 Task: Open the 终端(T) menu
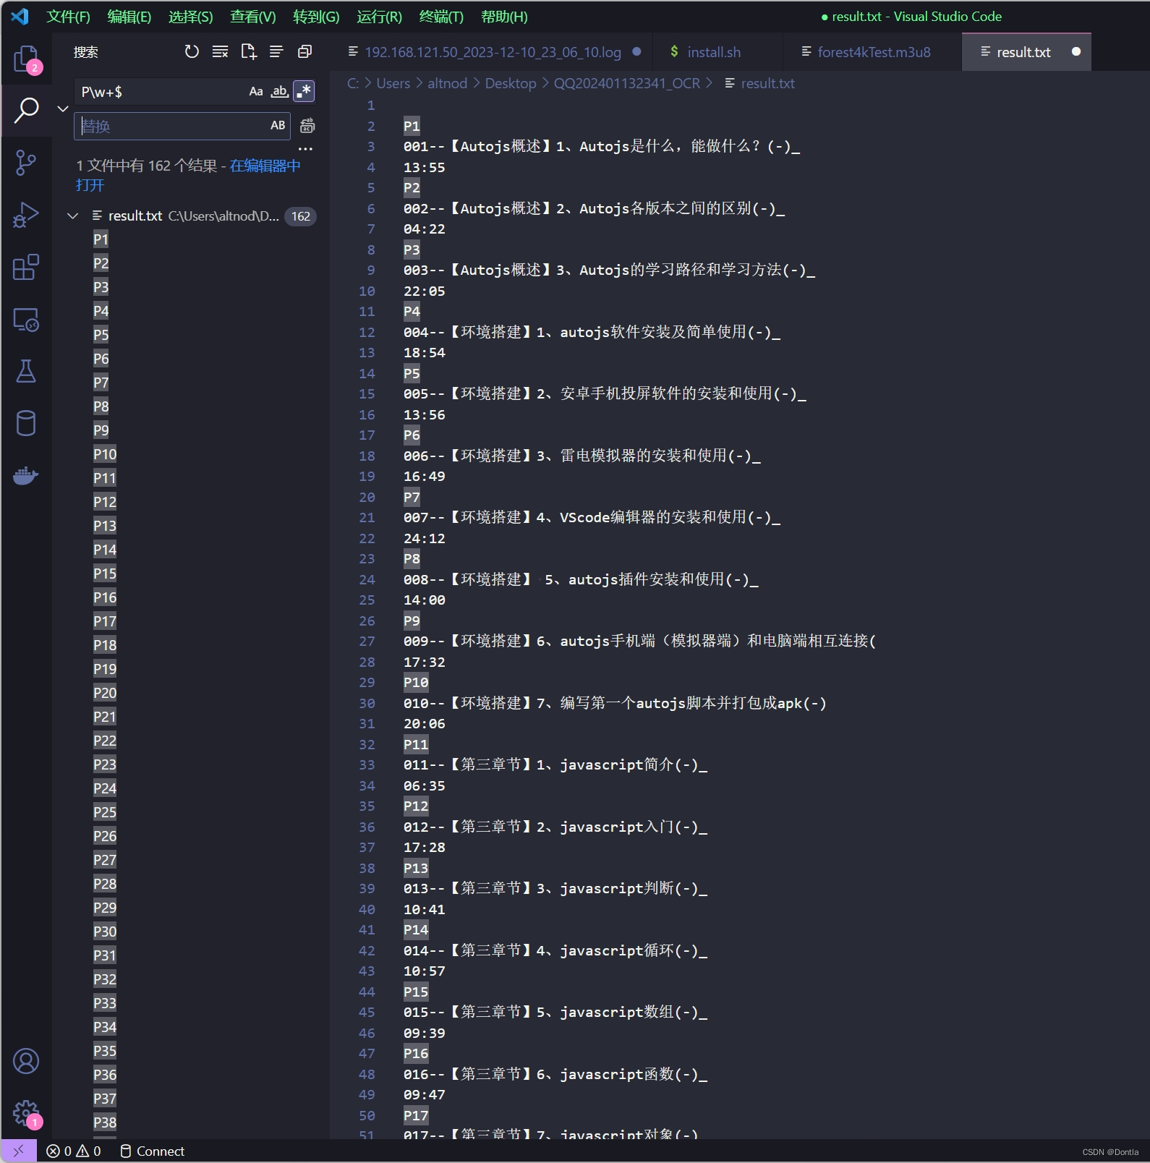441,17
